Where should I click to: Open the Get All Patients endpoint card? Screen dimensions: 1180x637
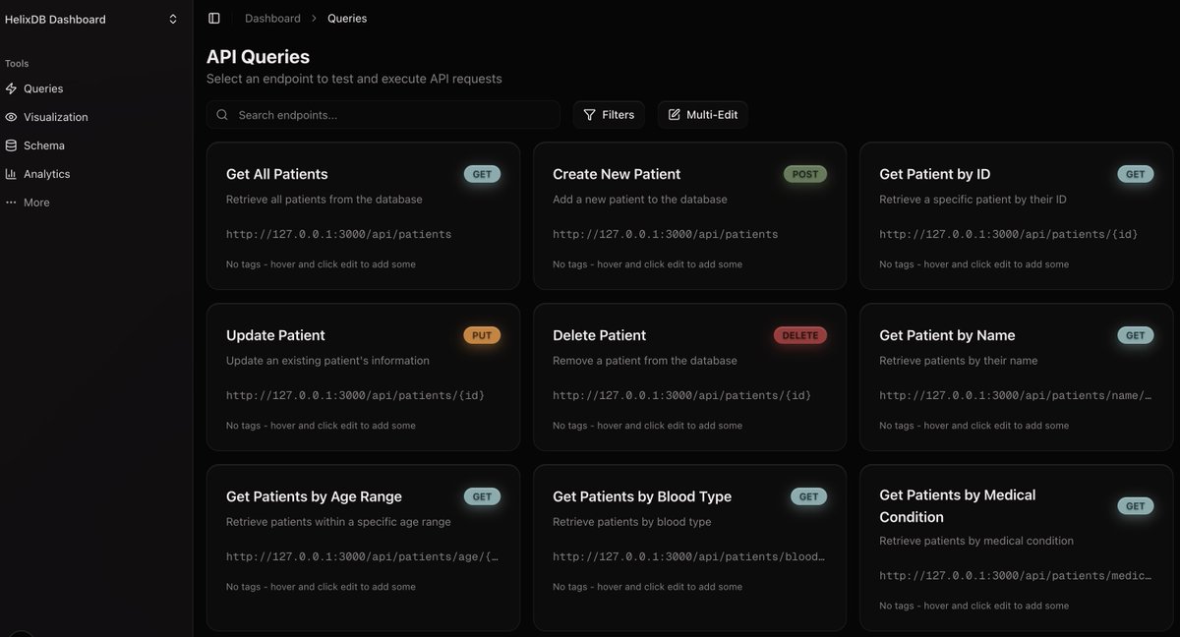[363, 216]
